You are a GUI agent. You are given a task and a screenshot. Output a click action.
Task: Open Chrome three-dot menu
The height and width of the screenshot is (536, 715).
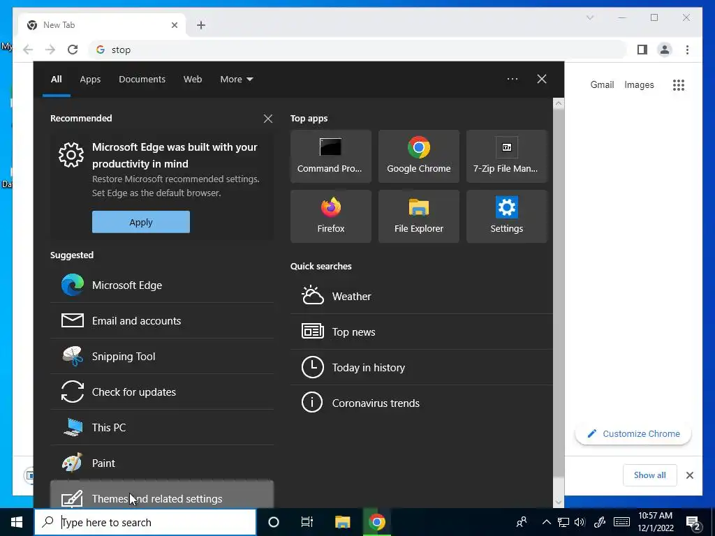(687, 50)
